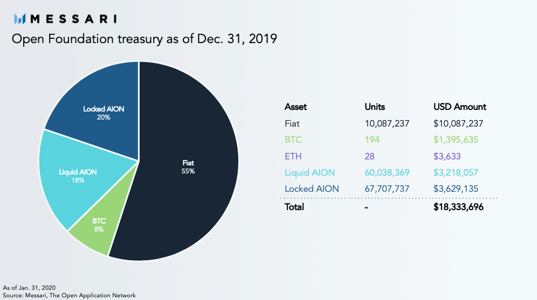This screenshot has width=537, height=300.
Task: Click the Asset column header
Action: point(295,107)
